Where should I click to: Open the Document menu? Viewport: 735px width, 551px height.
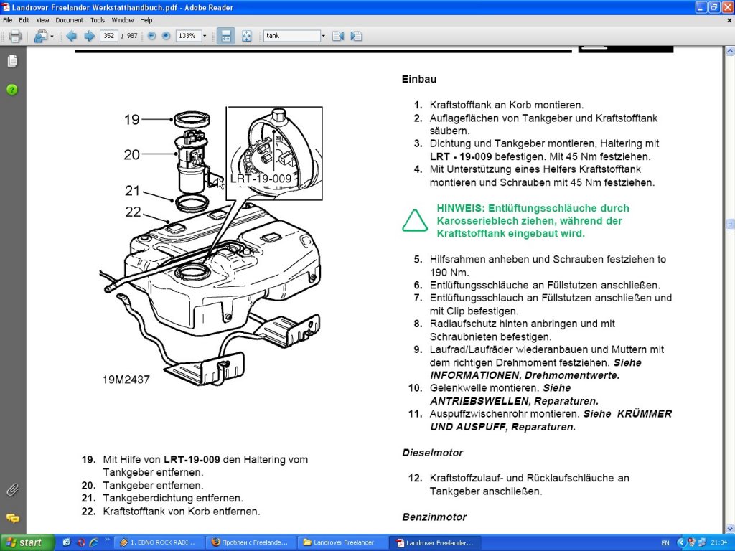[x=70, y=20]
